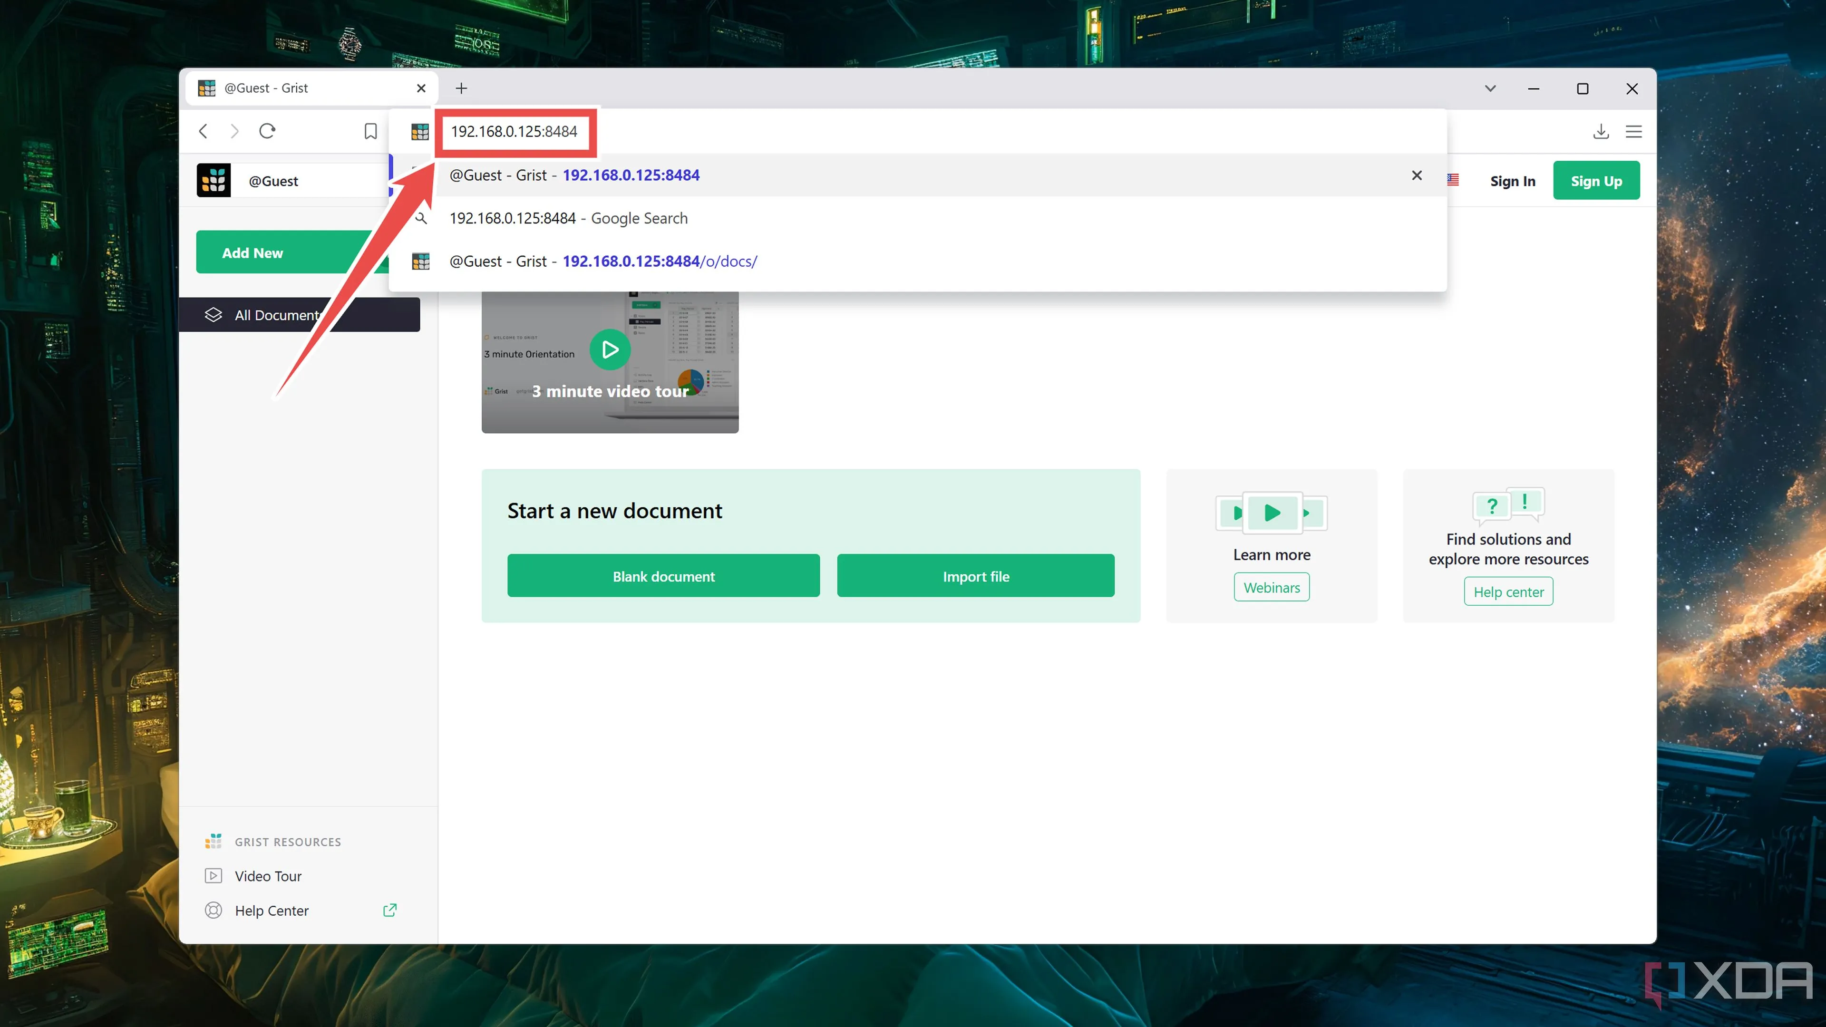Click the Add New button
Image resolution: width=1826 pixels, height=1027 pixels.
pos(292,252)
